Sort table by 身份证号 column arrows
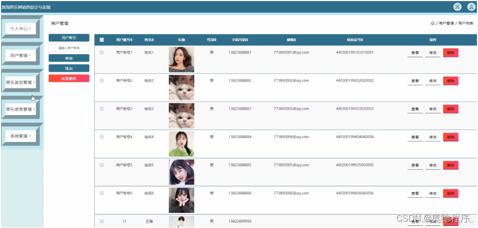 click(x=362, y=40)
